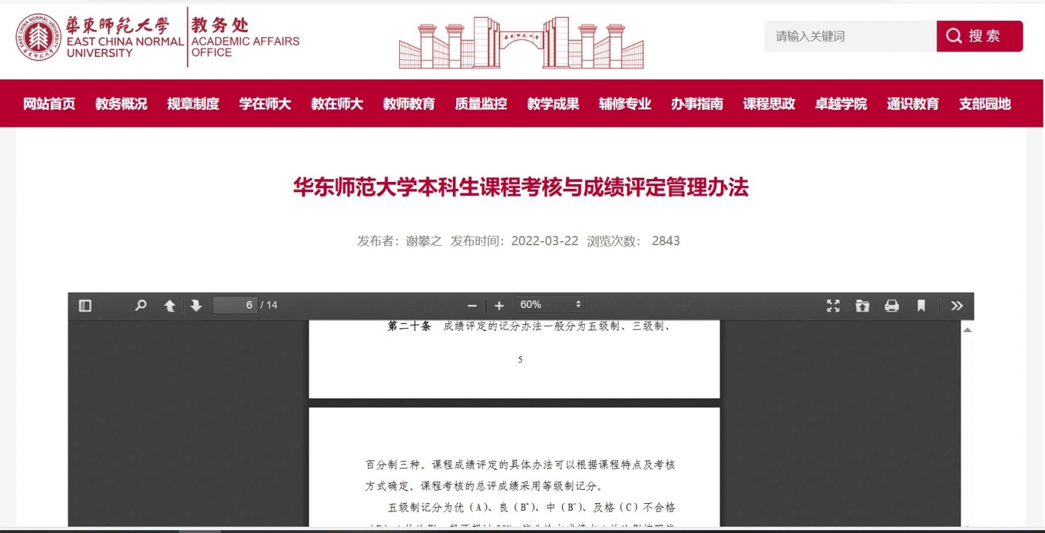Open the 支部园地 menu item

(x=984, y=104)
